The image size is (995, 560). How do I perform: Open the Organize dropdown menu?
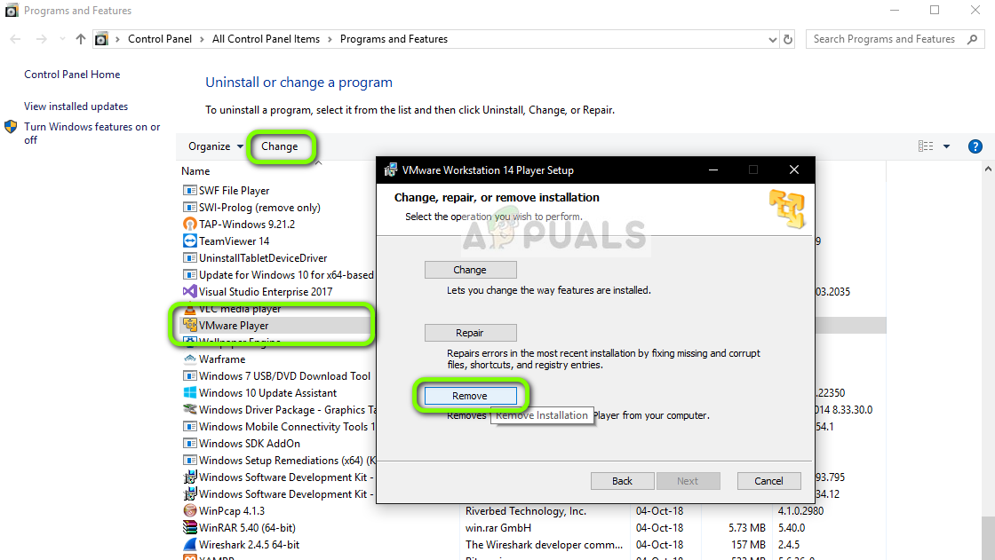click(216, 146)
